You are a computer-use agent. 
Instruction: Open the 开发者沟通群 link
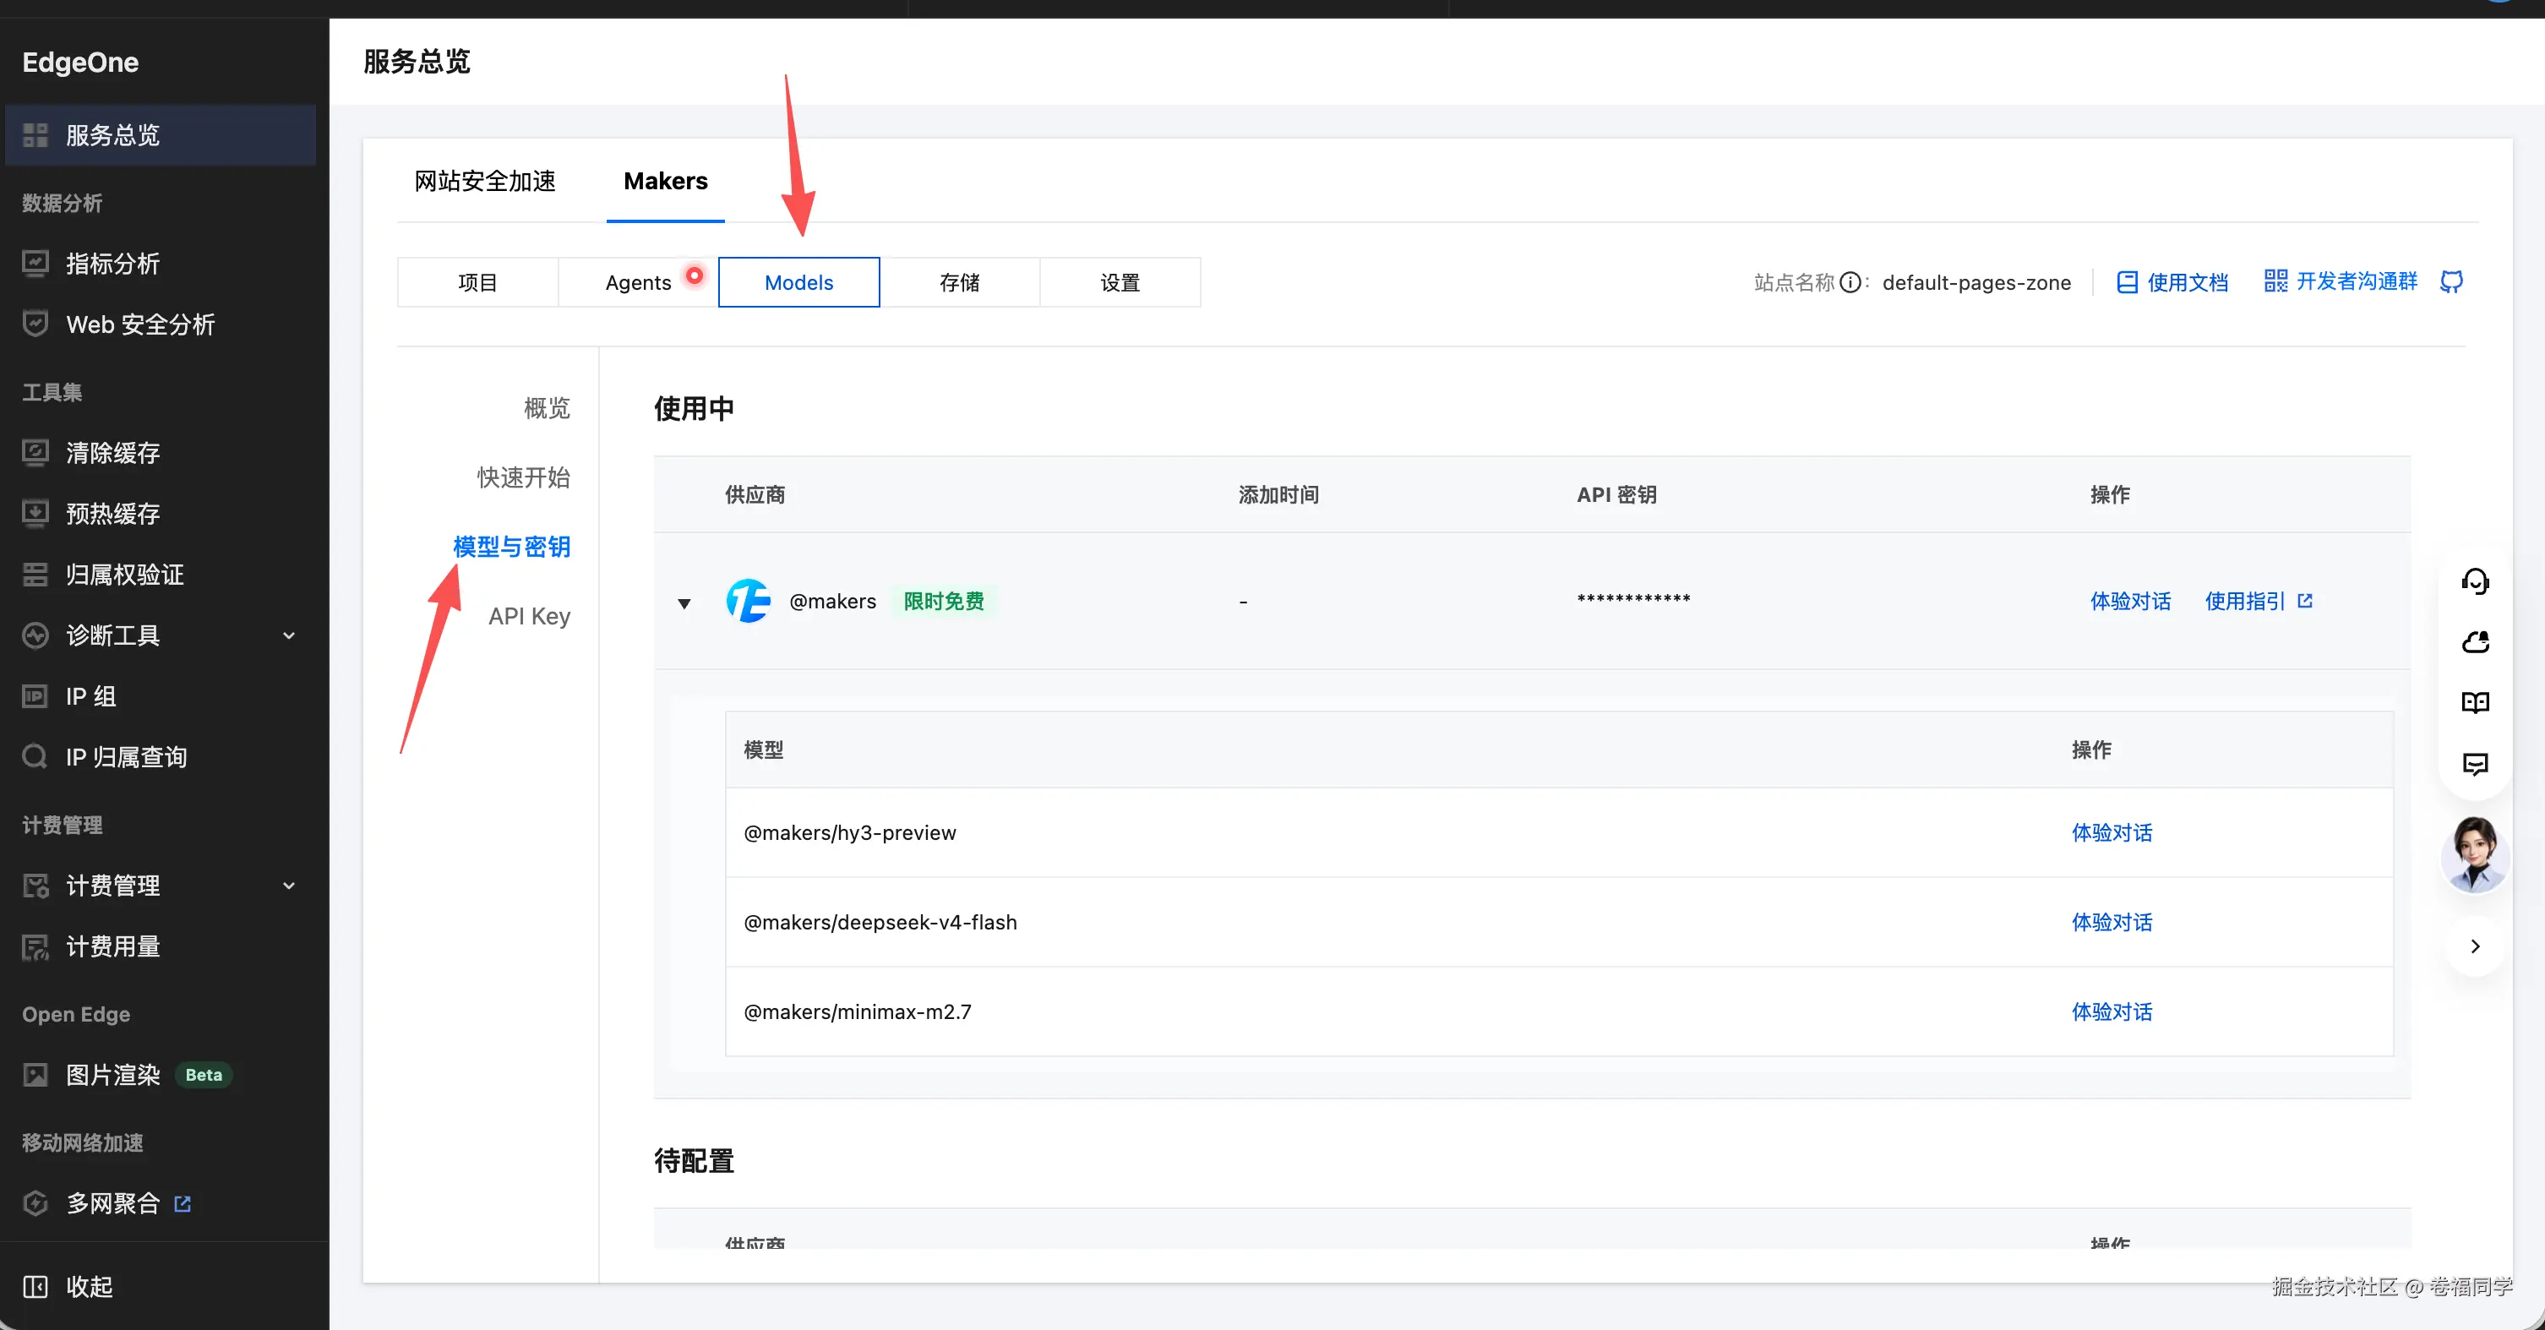pyautogui.click(x=2357, y=281)
